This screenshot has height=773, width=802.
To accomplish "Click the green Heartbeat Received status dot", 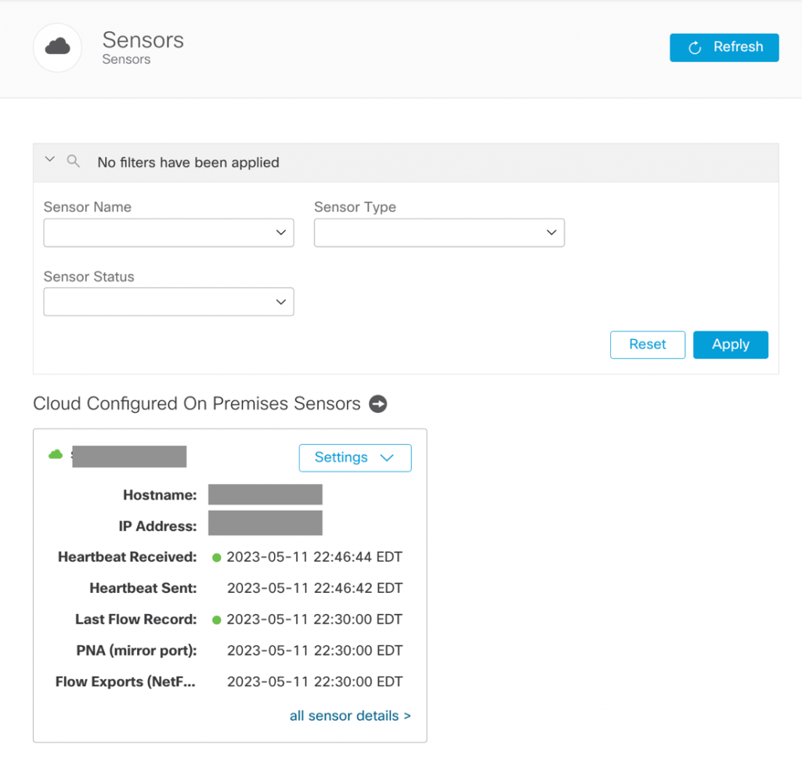I will pyautogui.click(x=217, y=558).
